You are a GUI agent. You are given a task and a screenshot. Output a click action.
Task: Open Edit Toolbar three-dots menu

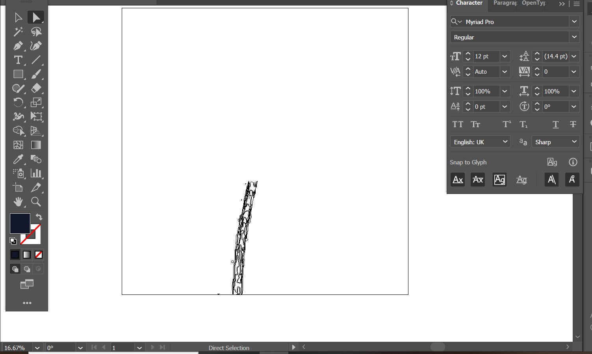(x=27, y=303)
